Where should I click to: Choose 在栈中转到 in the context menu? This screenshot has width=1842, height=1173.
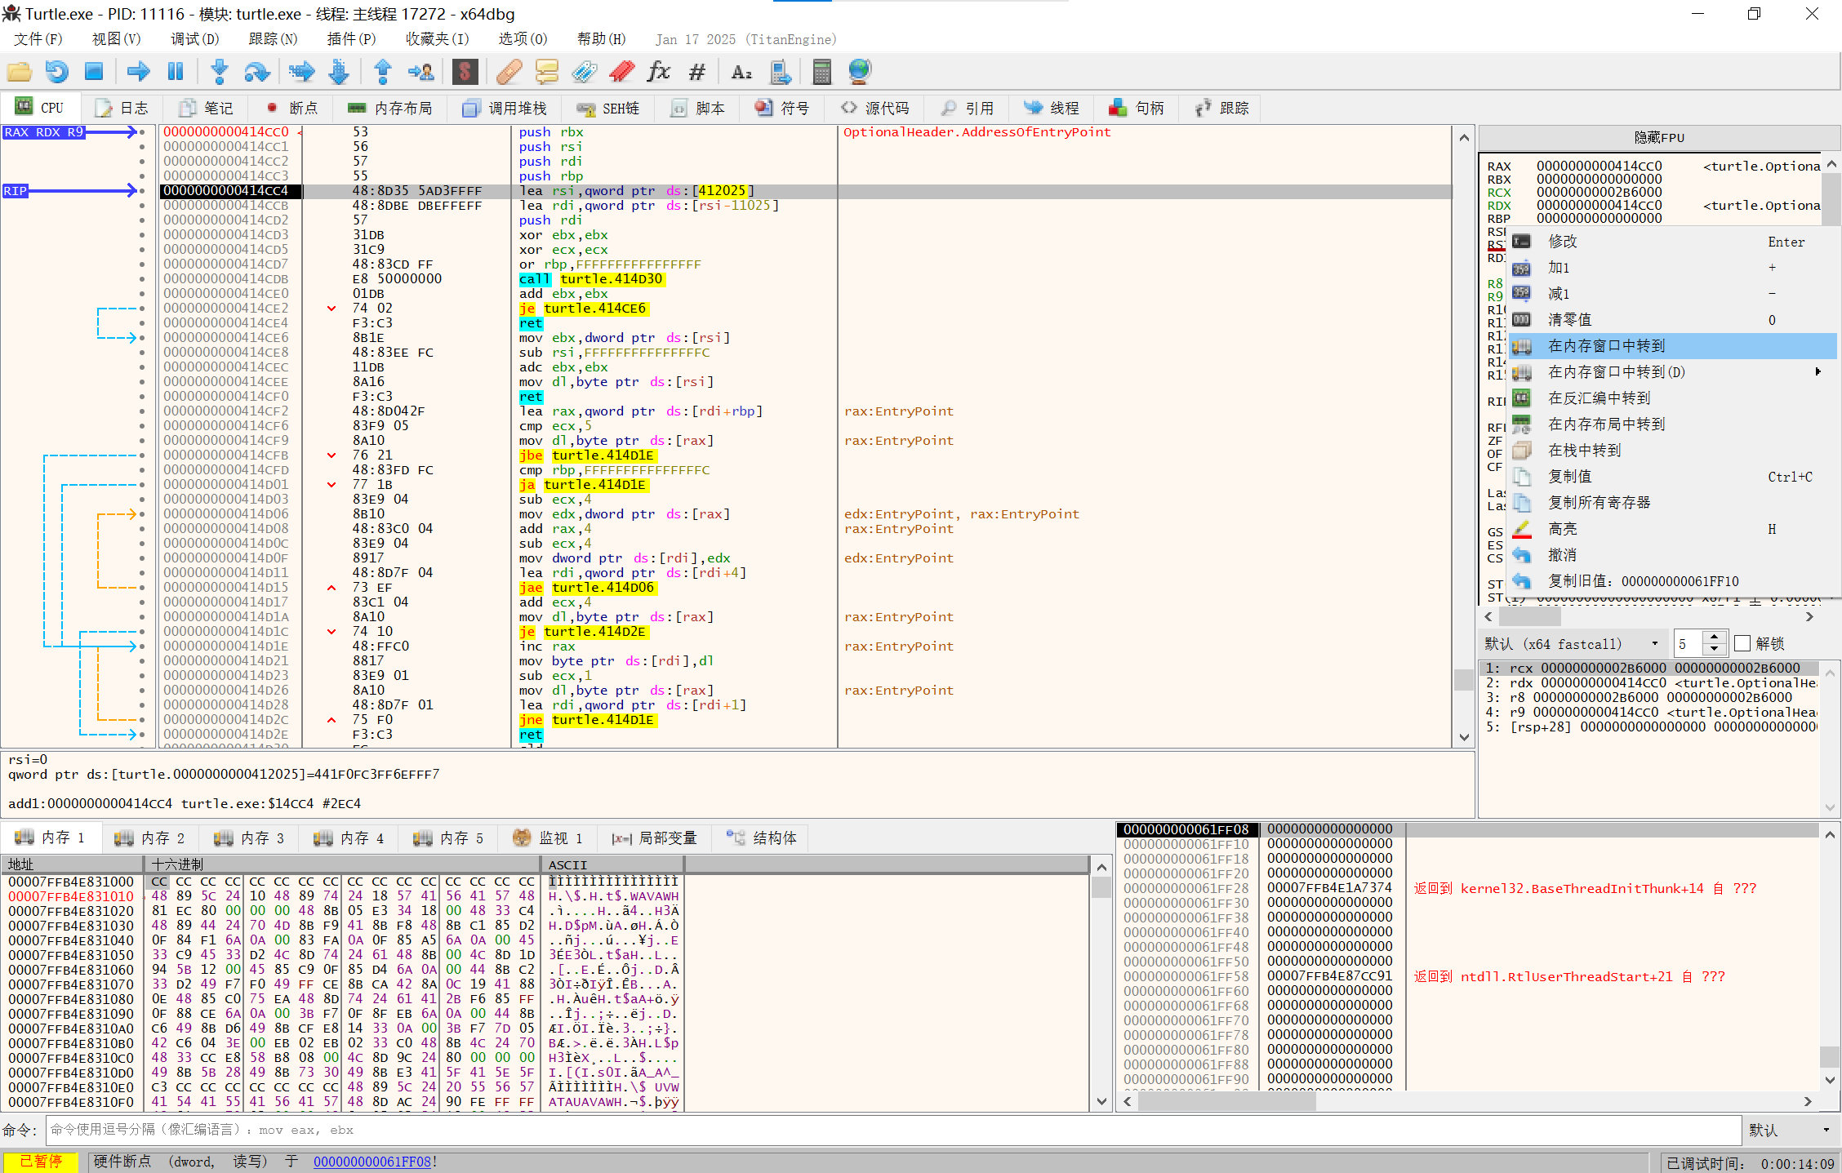coord(1672,451)
